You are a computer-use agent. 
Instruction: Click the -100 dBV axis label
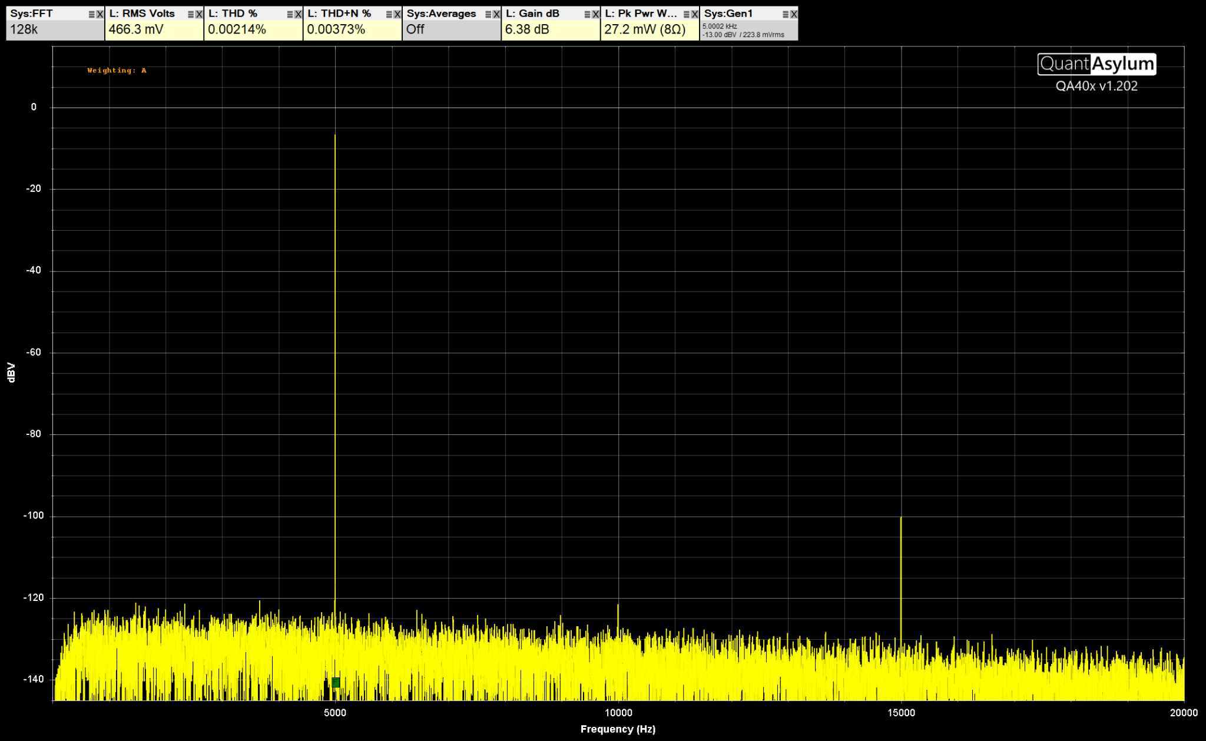point(34,516)
